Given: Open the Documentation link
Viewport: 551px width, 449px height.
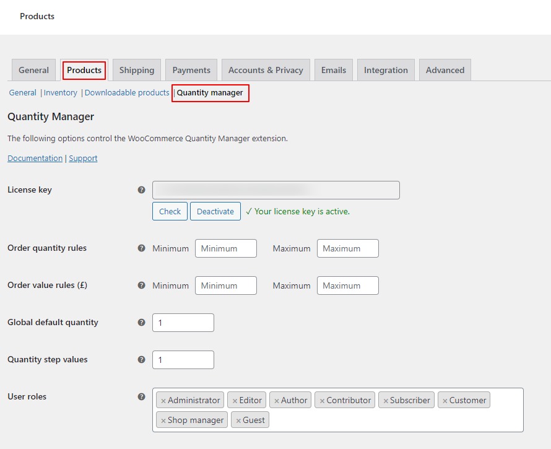Looking at the screenshot, I should point(35,159).
